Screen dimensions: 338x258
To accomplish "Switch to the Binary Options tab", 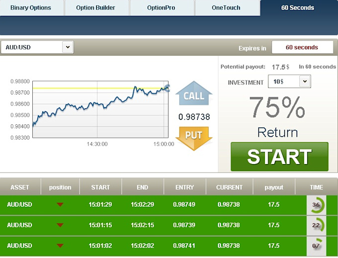I will coord(31,8).
